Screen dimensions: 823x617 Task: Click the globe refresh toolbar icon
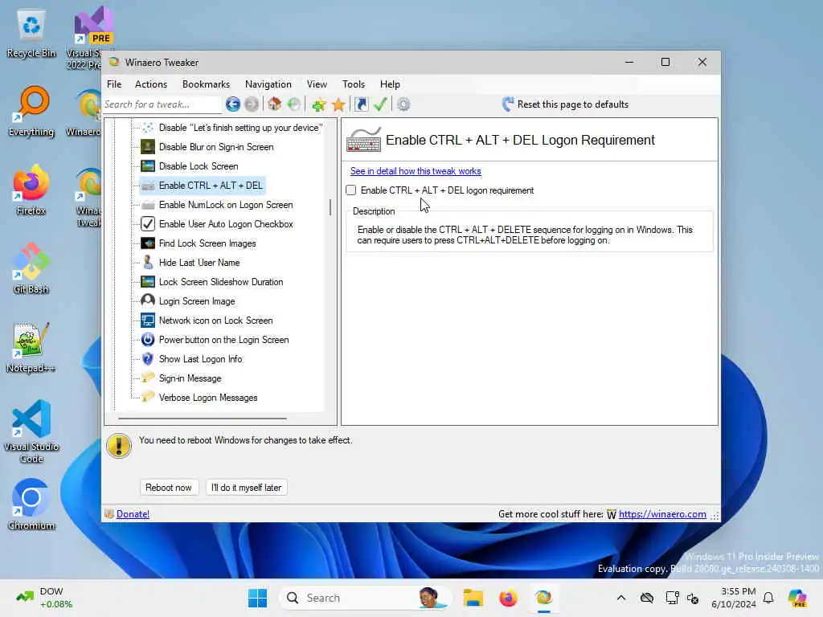[x=294, y=104]
